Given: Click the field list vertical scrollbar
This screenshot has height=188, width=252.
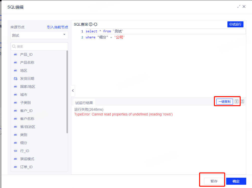Looking at the screenshot, I should 67,92.
